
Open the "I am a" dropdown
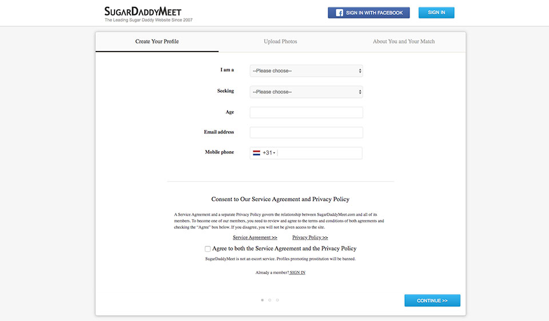(x=306, y=71)
